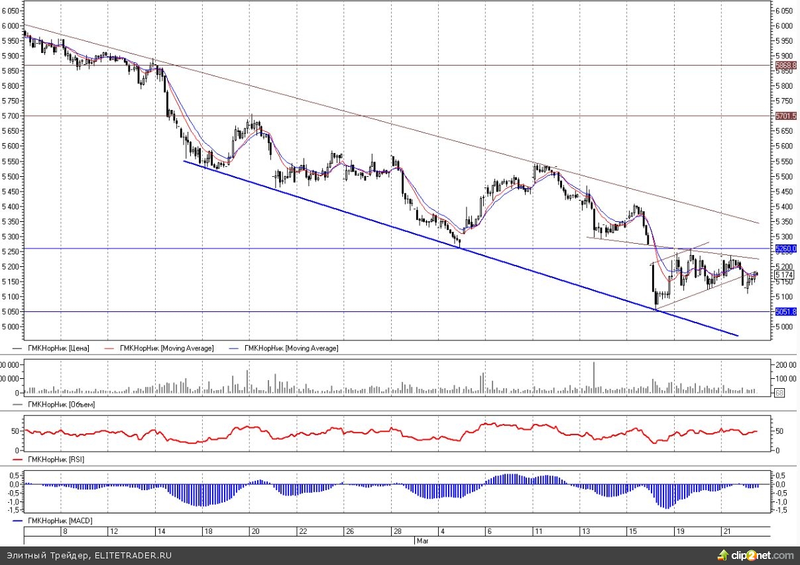Click the ГМКНорНик [Объем] volume legend
The width and height of the screenshot is (800, 565).
56,403
